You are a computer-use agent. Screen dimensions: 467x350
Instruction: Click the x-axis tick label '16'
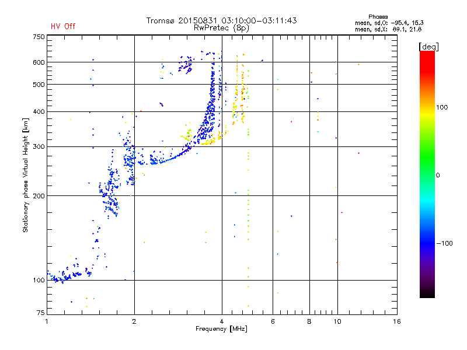[x=397, y=321]
